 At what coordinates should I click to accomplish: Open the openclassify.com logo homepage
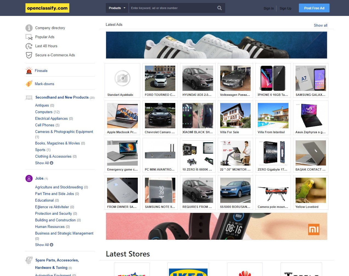[47, 8]
